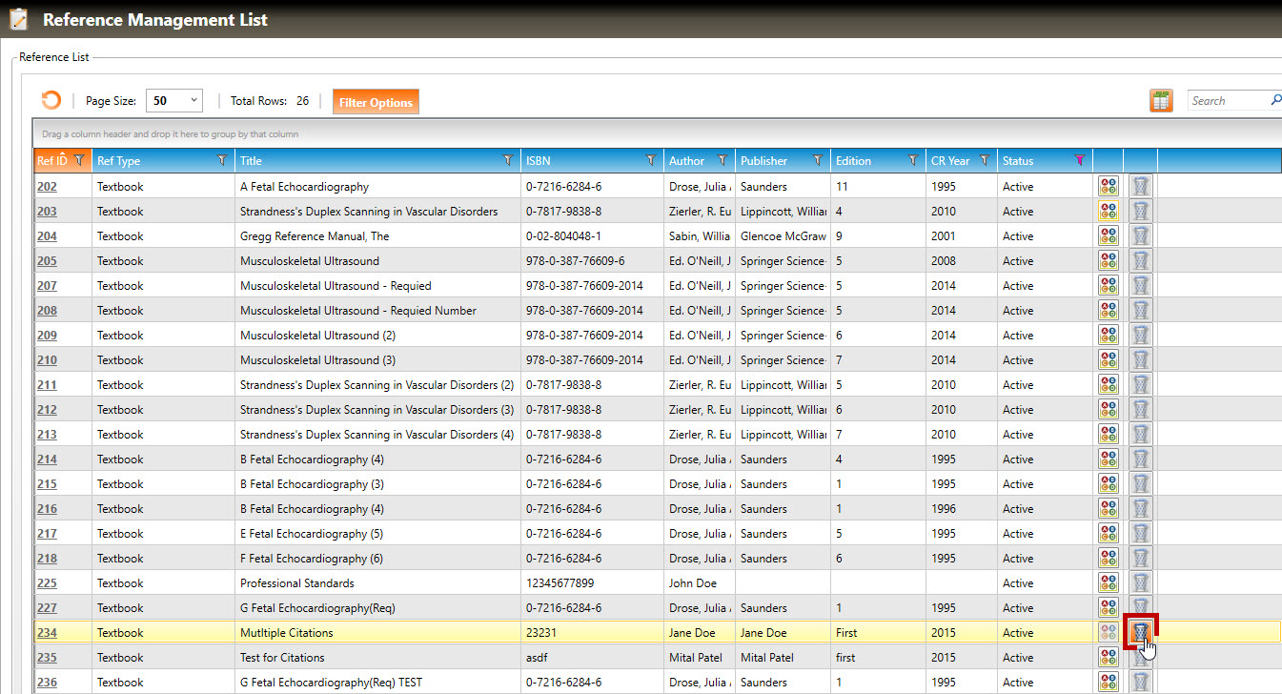
Task: Click into the Search input field
Action: (1226, 101)
